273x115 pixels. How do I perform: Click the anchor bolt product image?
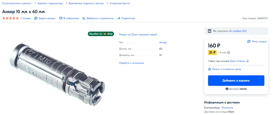(57, 75)
